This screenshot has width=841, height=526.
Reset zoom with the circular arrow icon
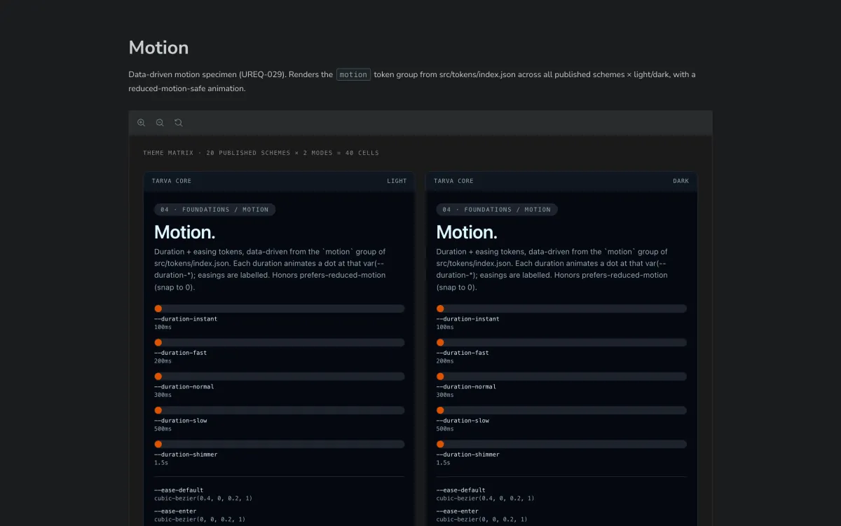pos(179,122)
